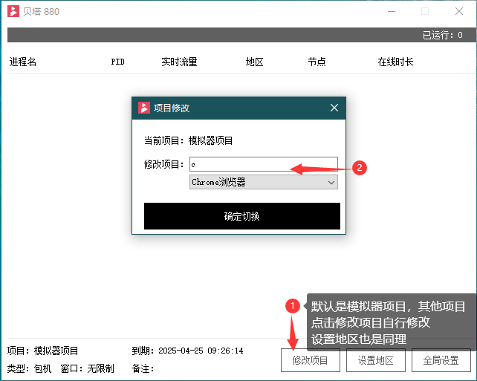Sort by 地区 column header

(x=255, y=62)
